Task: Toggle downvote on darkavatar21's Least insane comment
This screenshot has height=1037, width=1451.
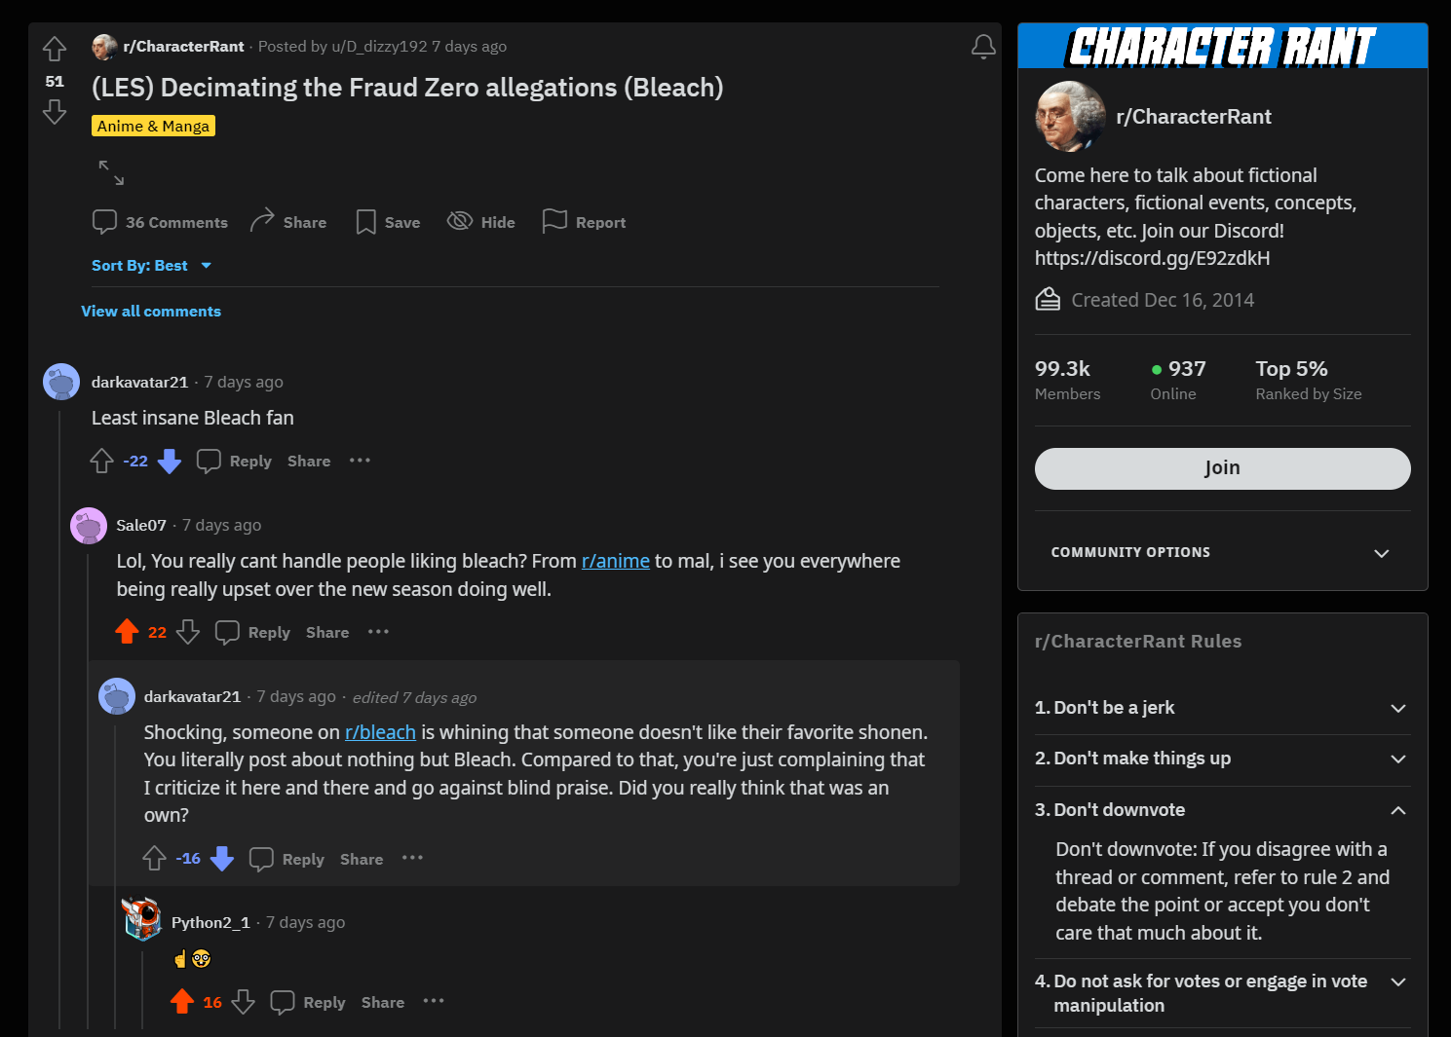Action: 170,461
